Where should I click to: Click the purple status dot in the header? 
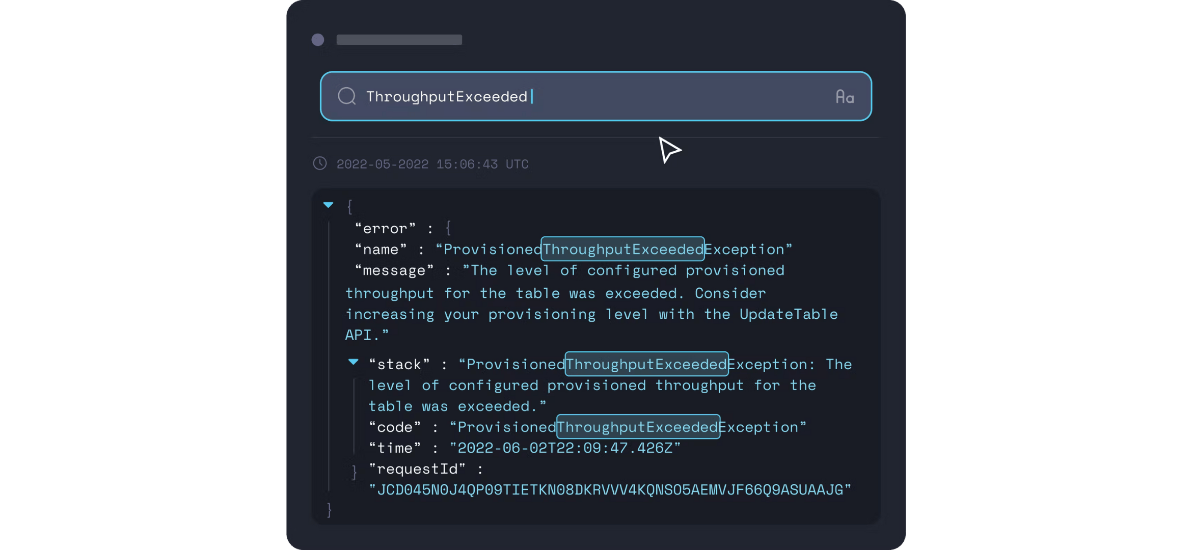pyautogui.click(x=318, y=40)
